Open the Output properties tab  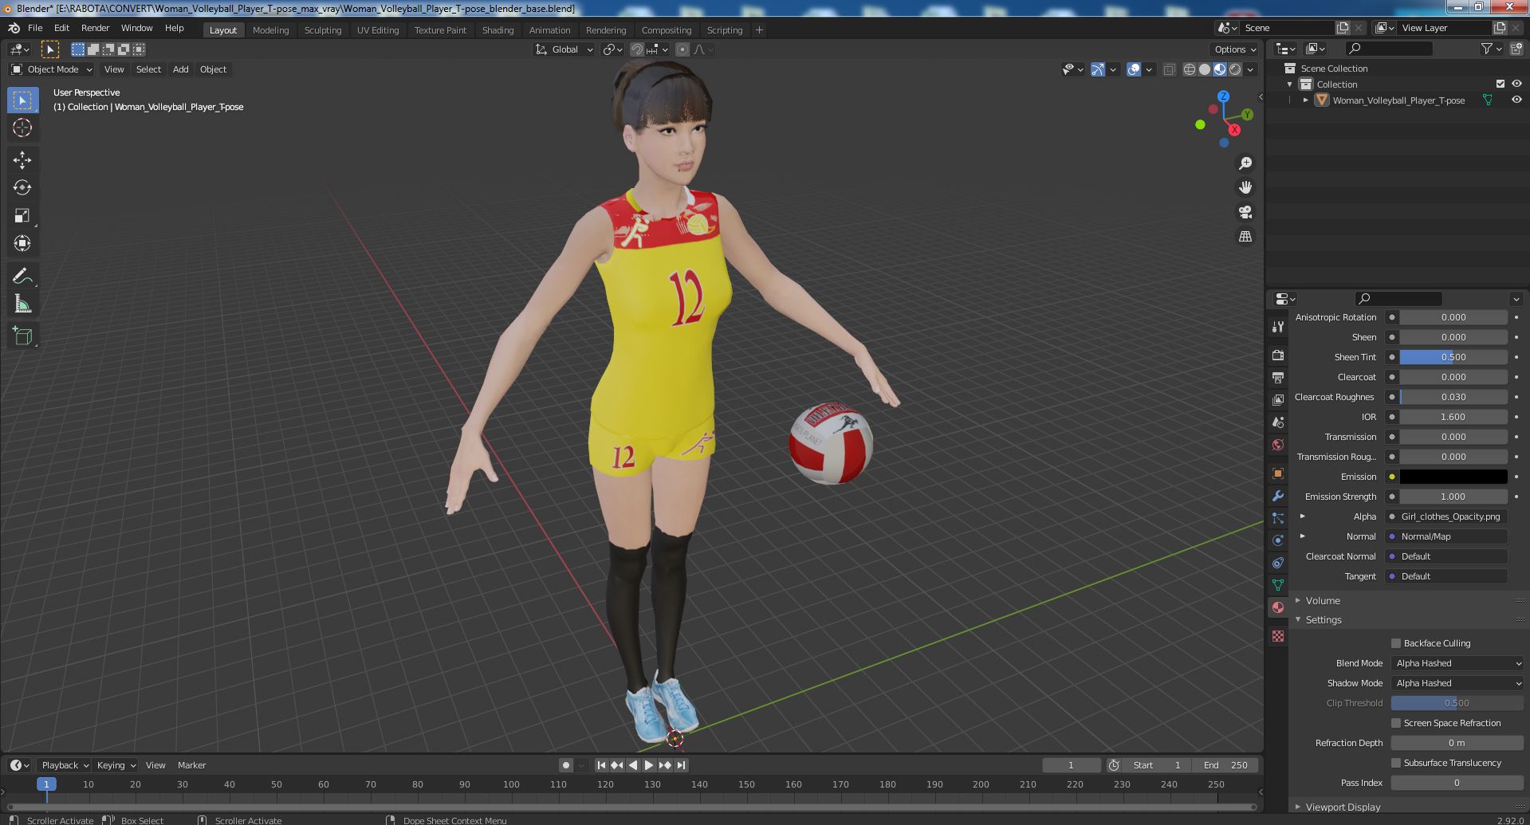pyautogui.click(x=1278, y=377)
